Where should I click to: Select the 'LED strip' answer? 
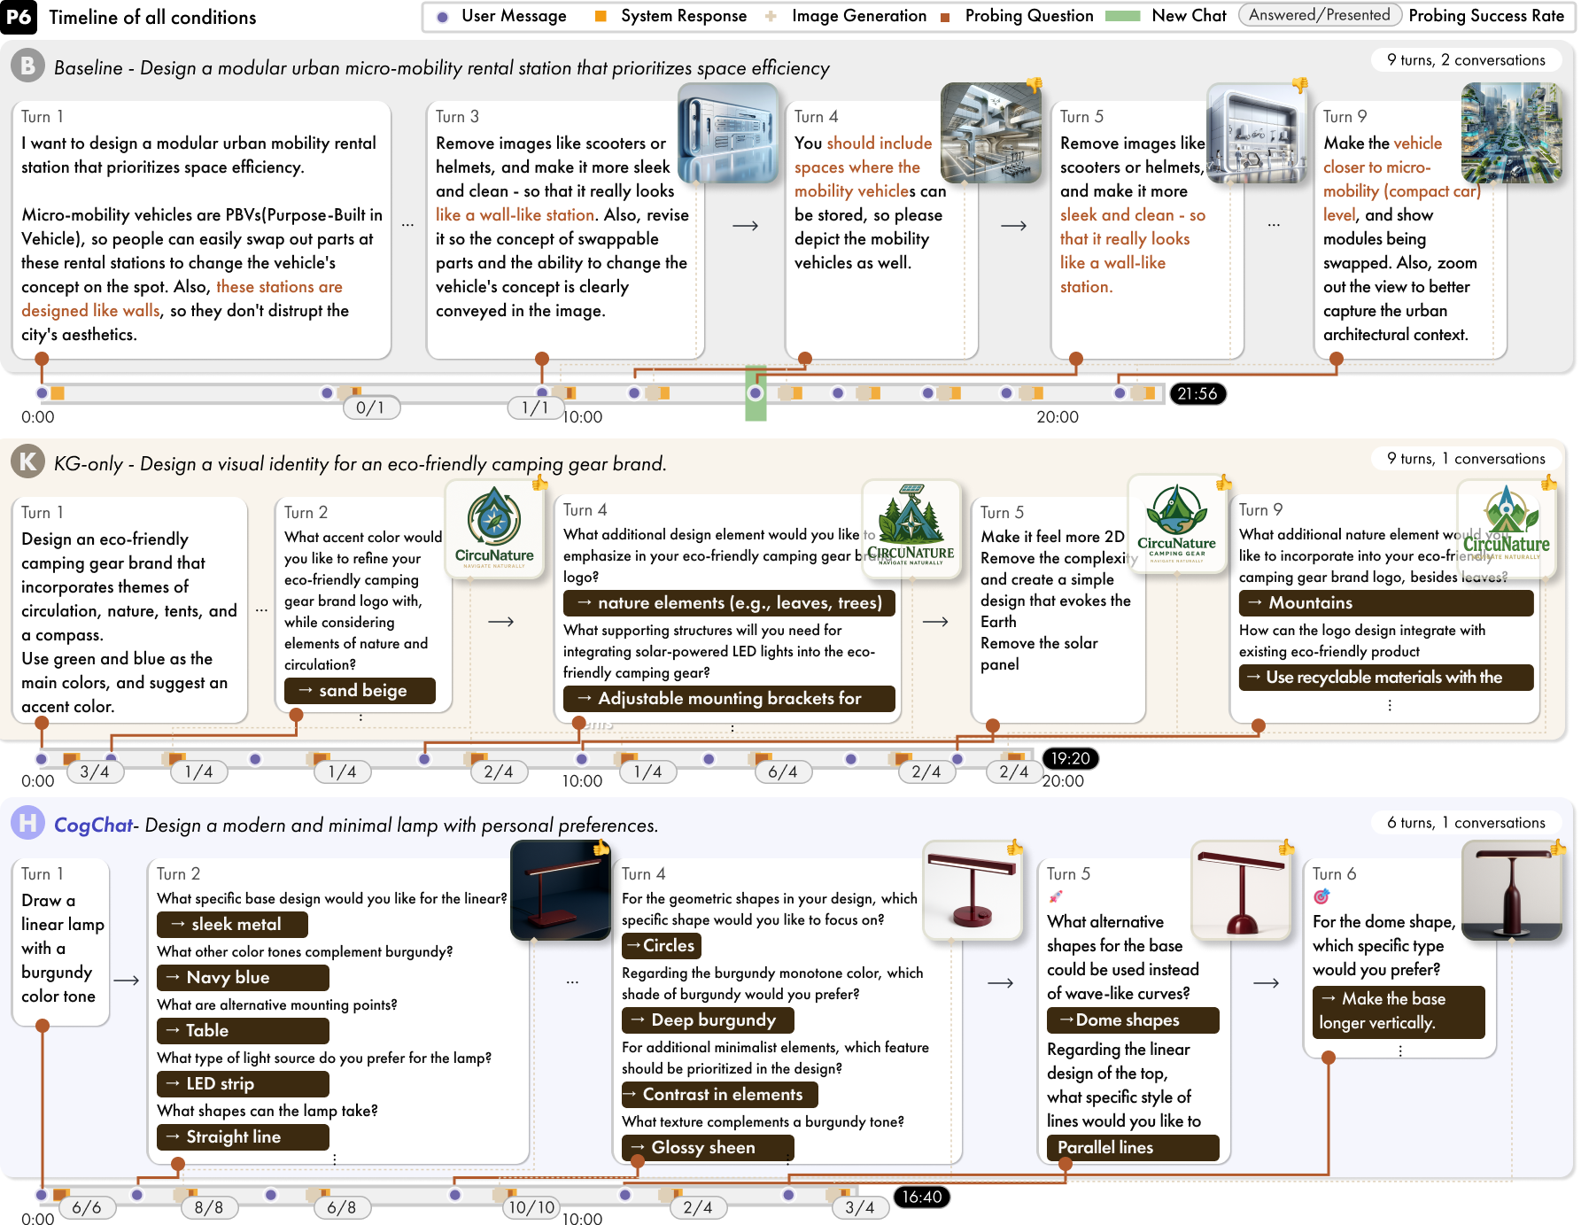[x=243, y=1083]
